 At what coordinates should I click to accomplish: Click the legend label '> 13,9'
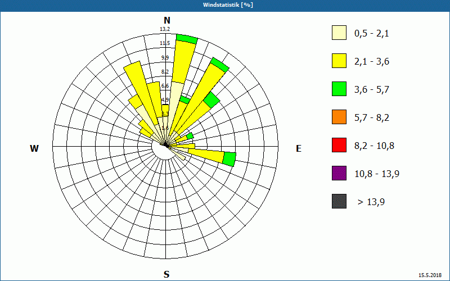coord(371,202)
